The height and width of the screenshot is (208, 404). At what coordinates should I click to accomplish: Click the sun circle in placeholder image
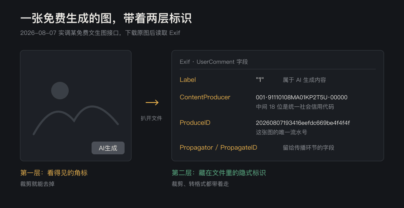[x=60, y=91]
